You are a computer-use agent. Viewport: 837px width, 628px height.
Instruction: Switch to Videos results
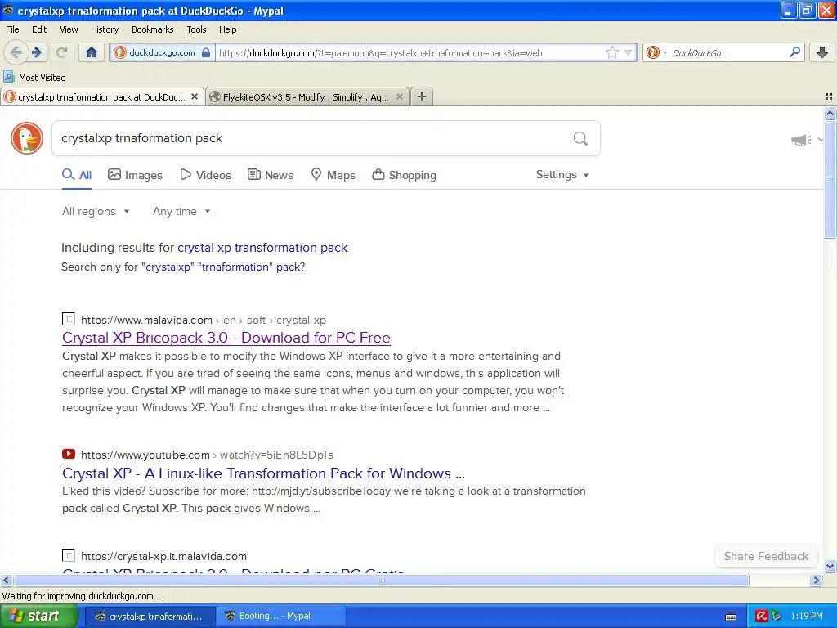(205, 175)
